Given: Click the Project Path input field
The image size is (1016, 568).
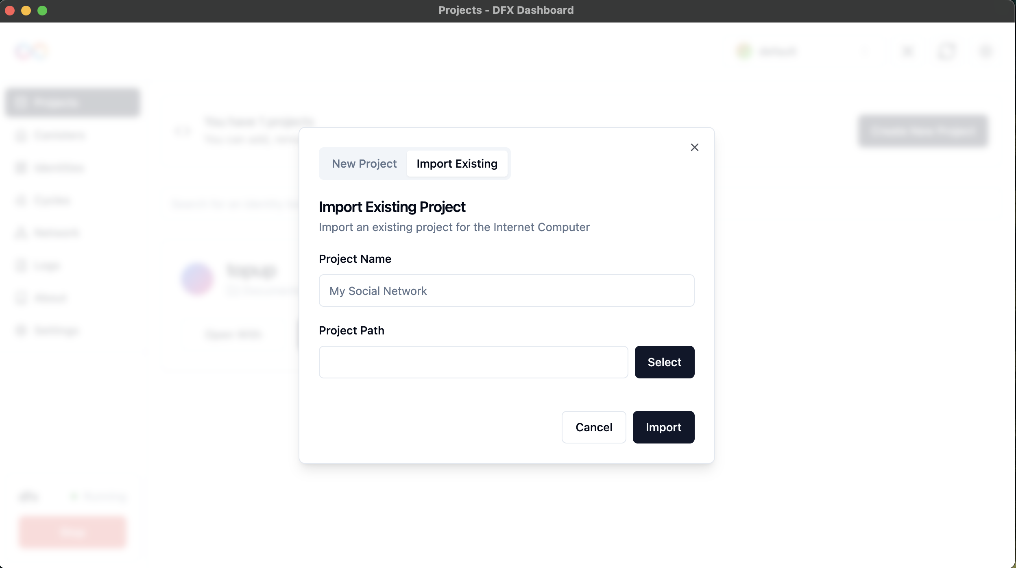Looking at the screenshot, I should [x=473, y=361].
